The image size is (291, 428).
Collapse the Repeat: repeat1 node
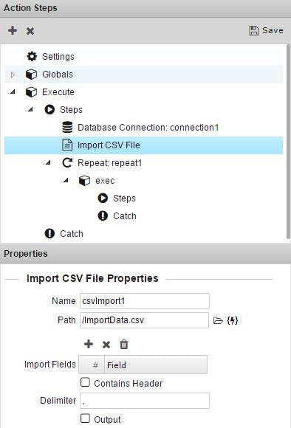(x=48, y=162)
